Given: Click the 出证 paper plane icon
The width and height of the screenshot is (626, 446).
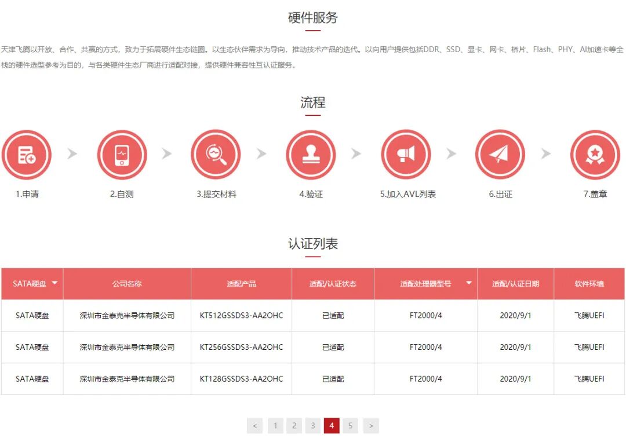Looking at the screenshot, I should [500, 154].
